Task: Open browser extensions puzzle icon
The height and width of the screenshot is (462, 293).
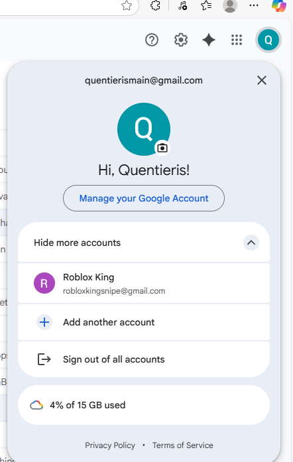Action: coord(155,5)
